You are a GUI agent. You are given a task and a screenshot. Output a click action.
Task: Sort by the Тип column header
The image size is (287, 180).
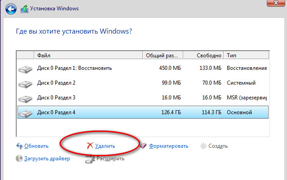[247, 55]
